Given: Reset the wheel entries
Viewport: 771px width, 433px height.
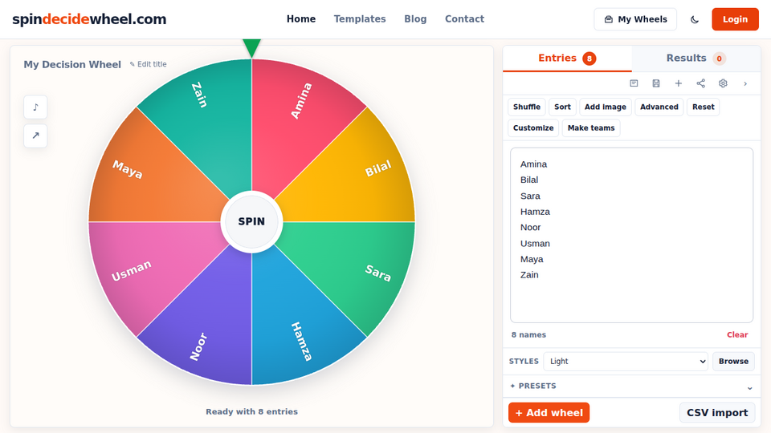Looking at the screenshot, I should click(x=704, y=107).
